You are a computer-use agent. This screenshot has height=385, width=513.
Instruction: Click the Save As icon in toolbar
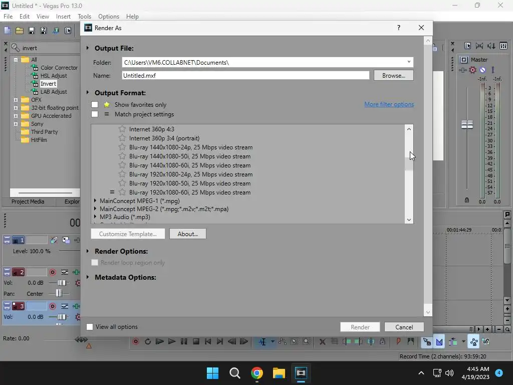point(44,31)
